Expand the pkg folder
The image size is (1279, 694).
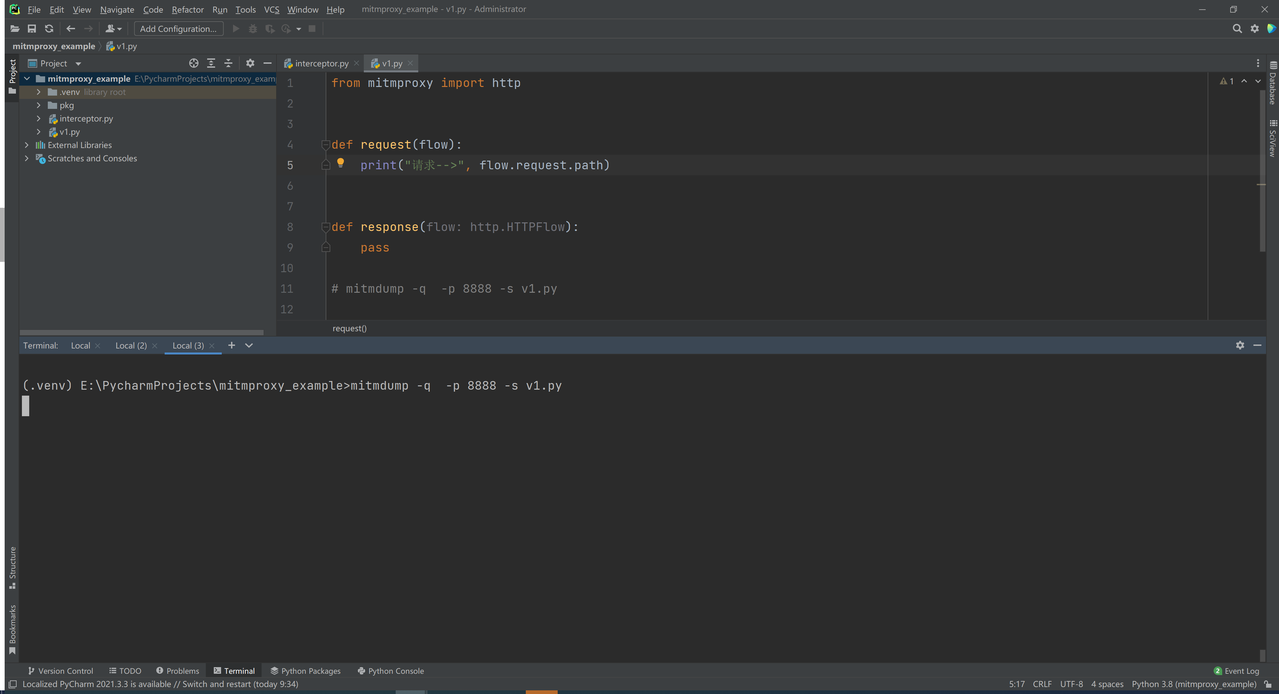39,105
